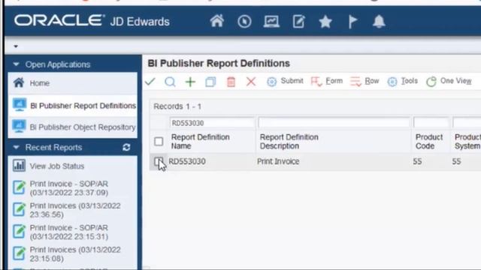Image resolution: width=481 pixels, height=270 pixels.
Task: Click the Product Code 55 cell
Action: (x=417, y=161)
